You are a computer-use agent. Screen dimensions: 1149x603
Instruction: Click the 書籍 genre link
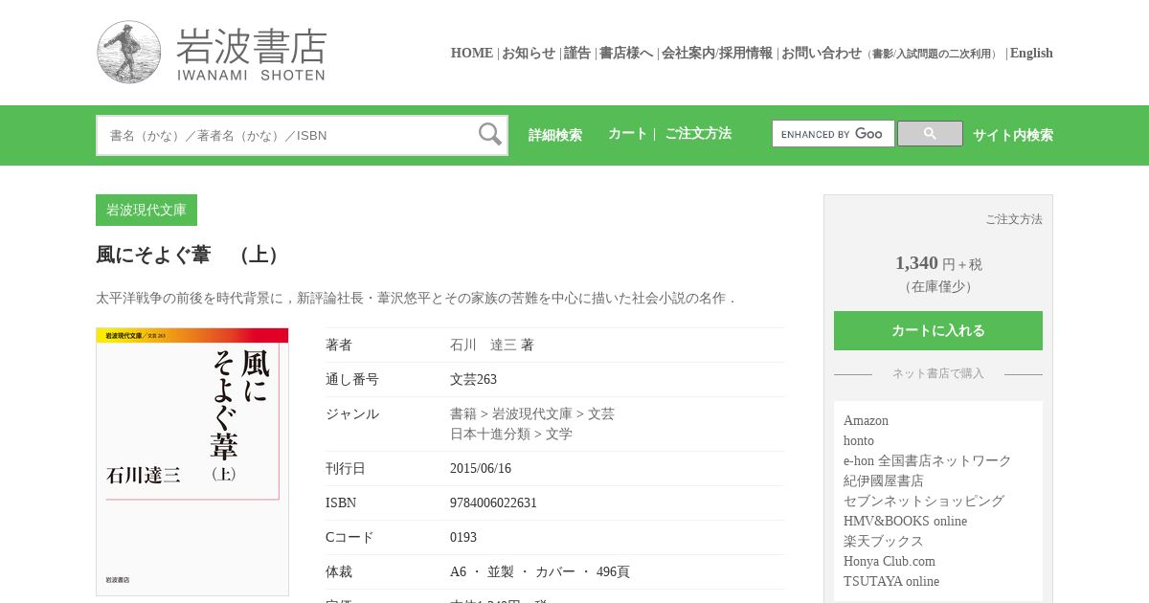tap(463, 413)
